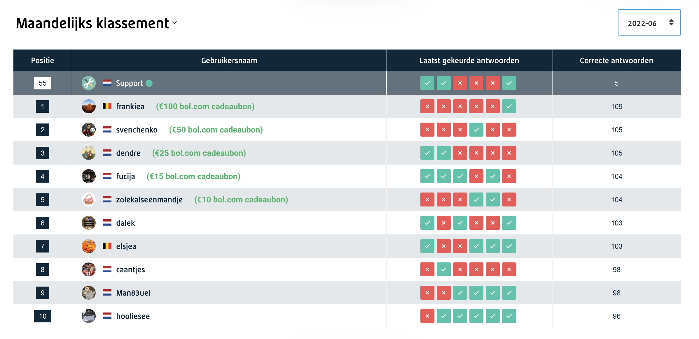Click hooliesee's avatar image
699x339 pixels.
coord(89,316)
